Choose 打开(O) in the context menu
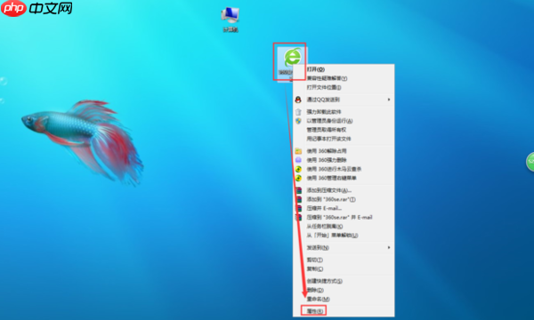534x320 pixels. click(x=316, y=69)
